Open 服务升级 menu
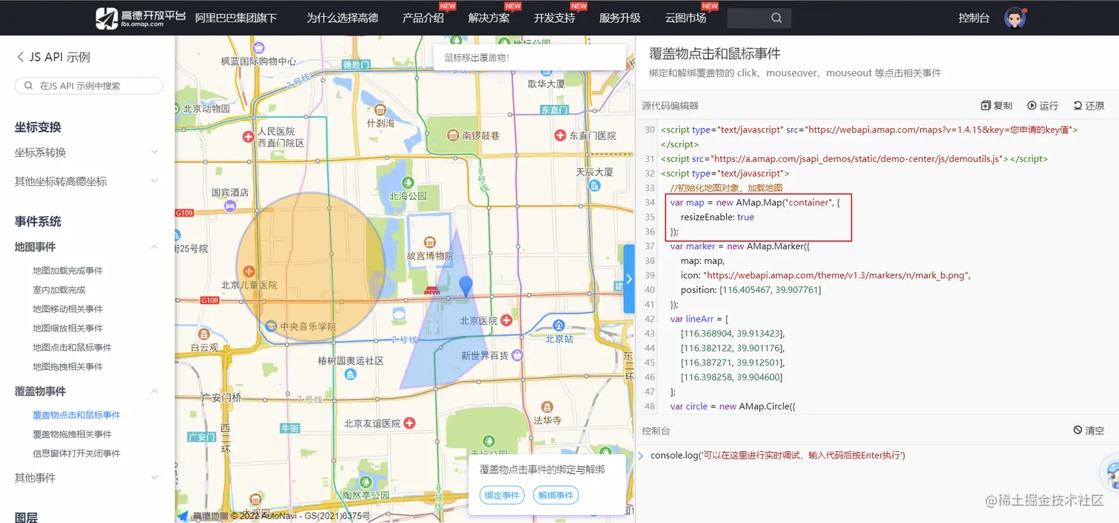The height and width of the screenshot is (523, 1119). coord(620,18)
